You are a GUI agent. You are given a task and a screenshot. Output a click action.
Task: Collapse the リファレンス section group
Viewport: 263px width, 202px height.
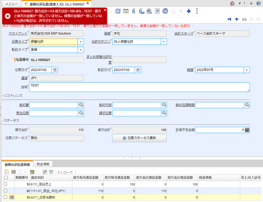coord(12,96)
